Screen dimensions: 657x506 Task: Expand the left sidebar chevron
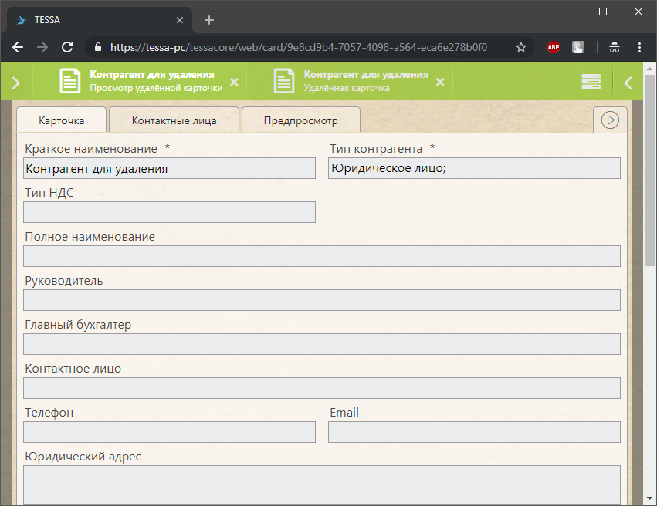click(16, 83)
